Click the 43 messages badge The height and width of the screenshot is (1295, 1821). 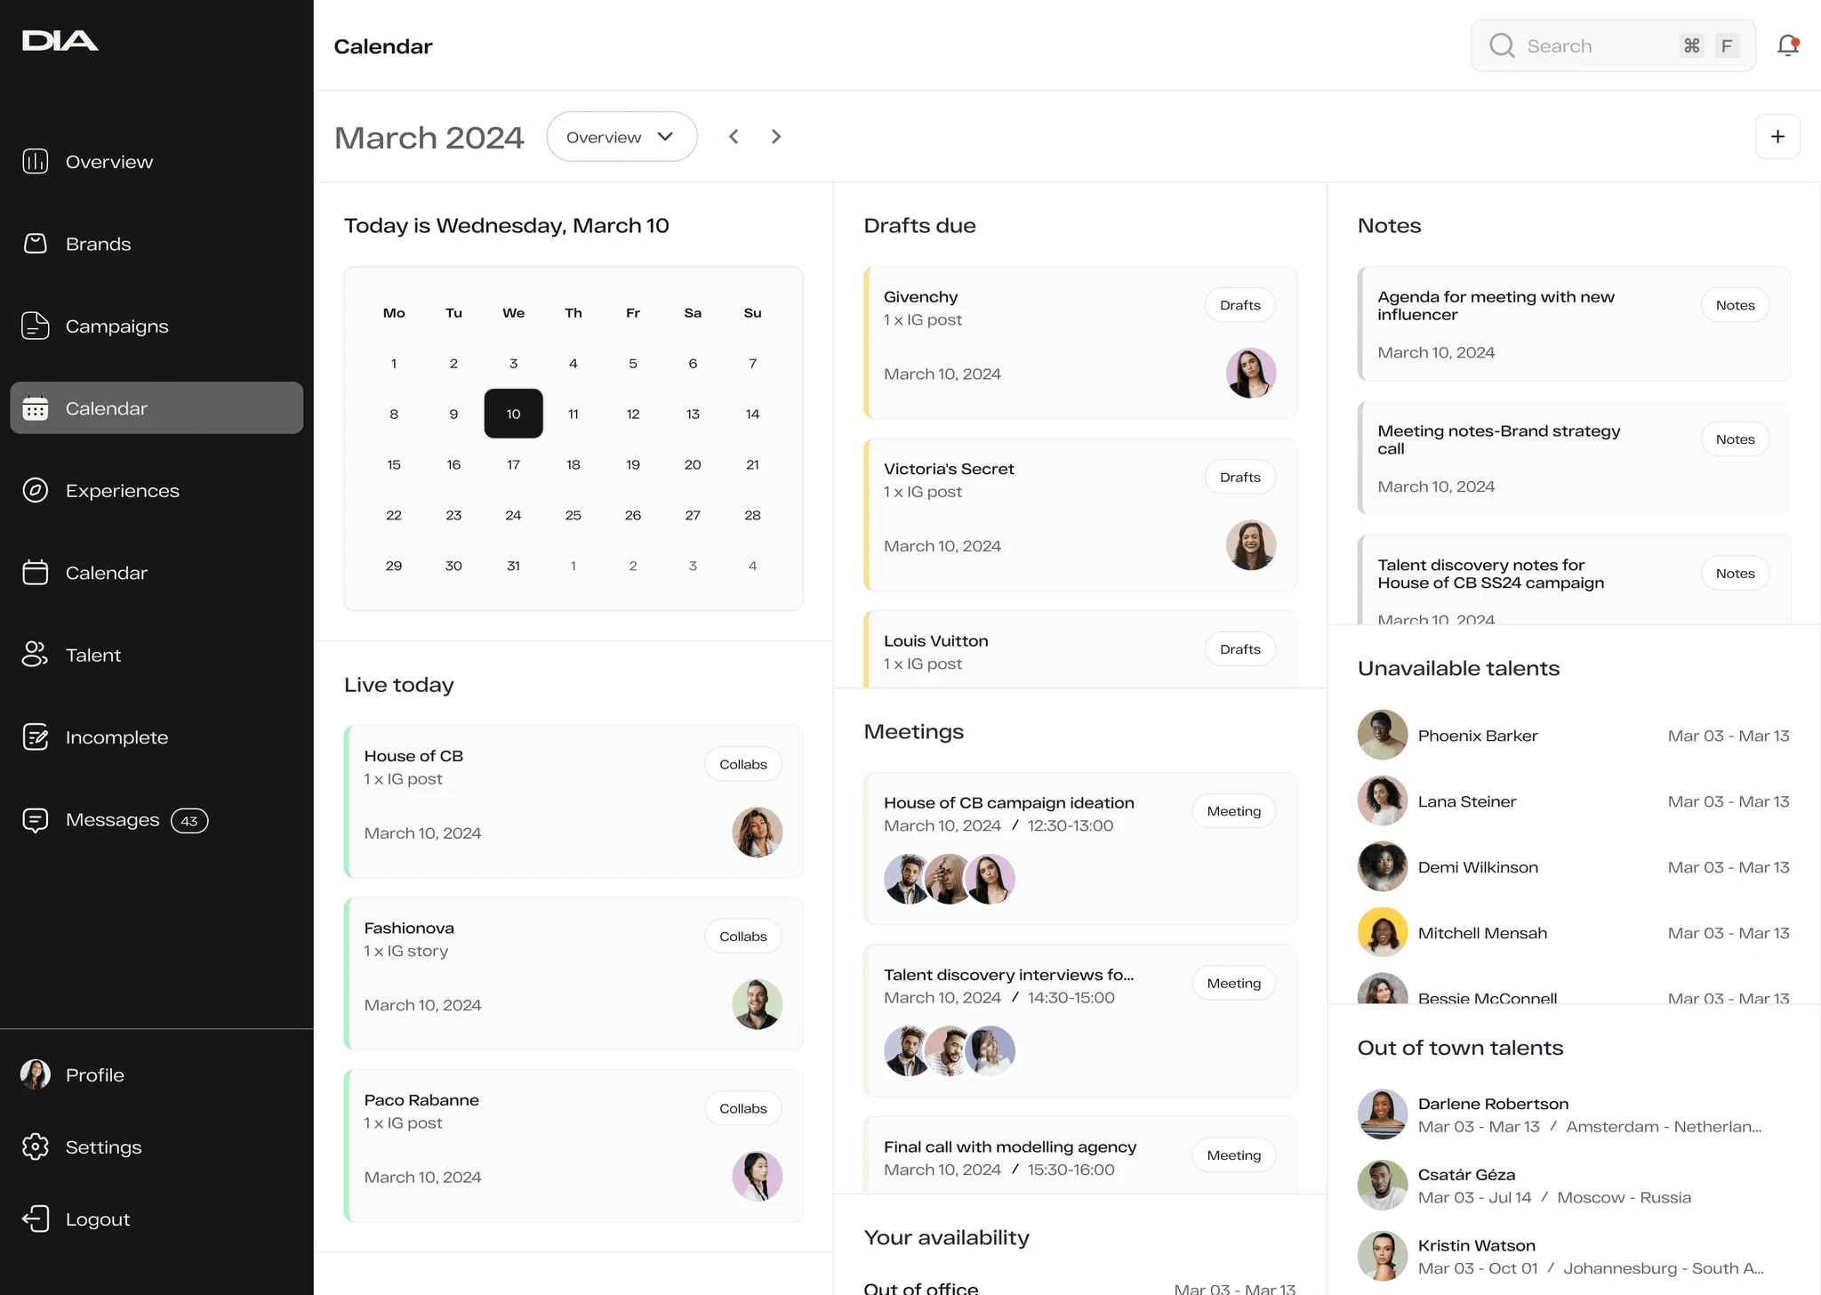point(189,821)
